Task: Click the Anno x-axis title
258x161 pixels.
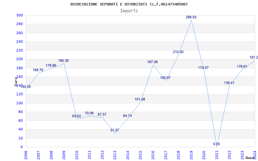Action: 250,158
